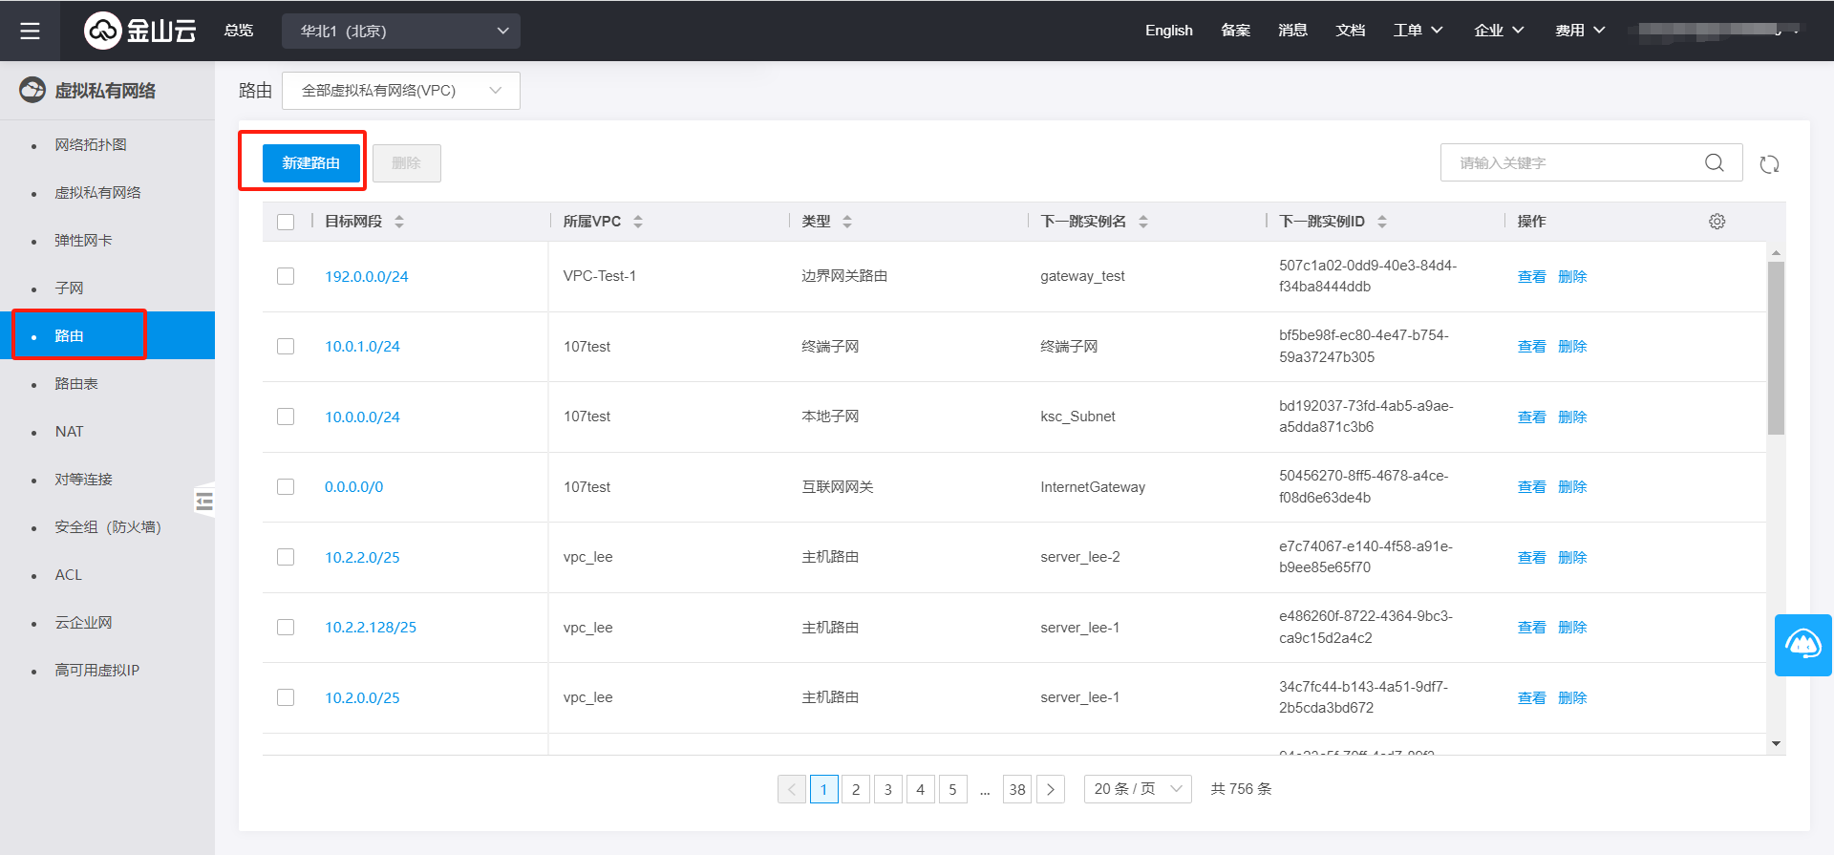Click 查看 for the 10.0.1.0/24 route
This screenshot has width=1834, height=855.
pos(1531,347)
